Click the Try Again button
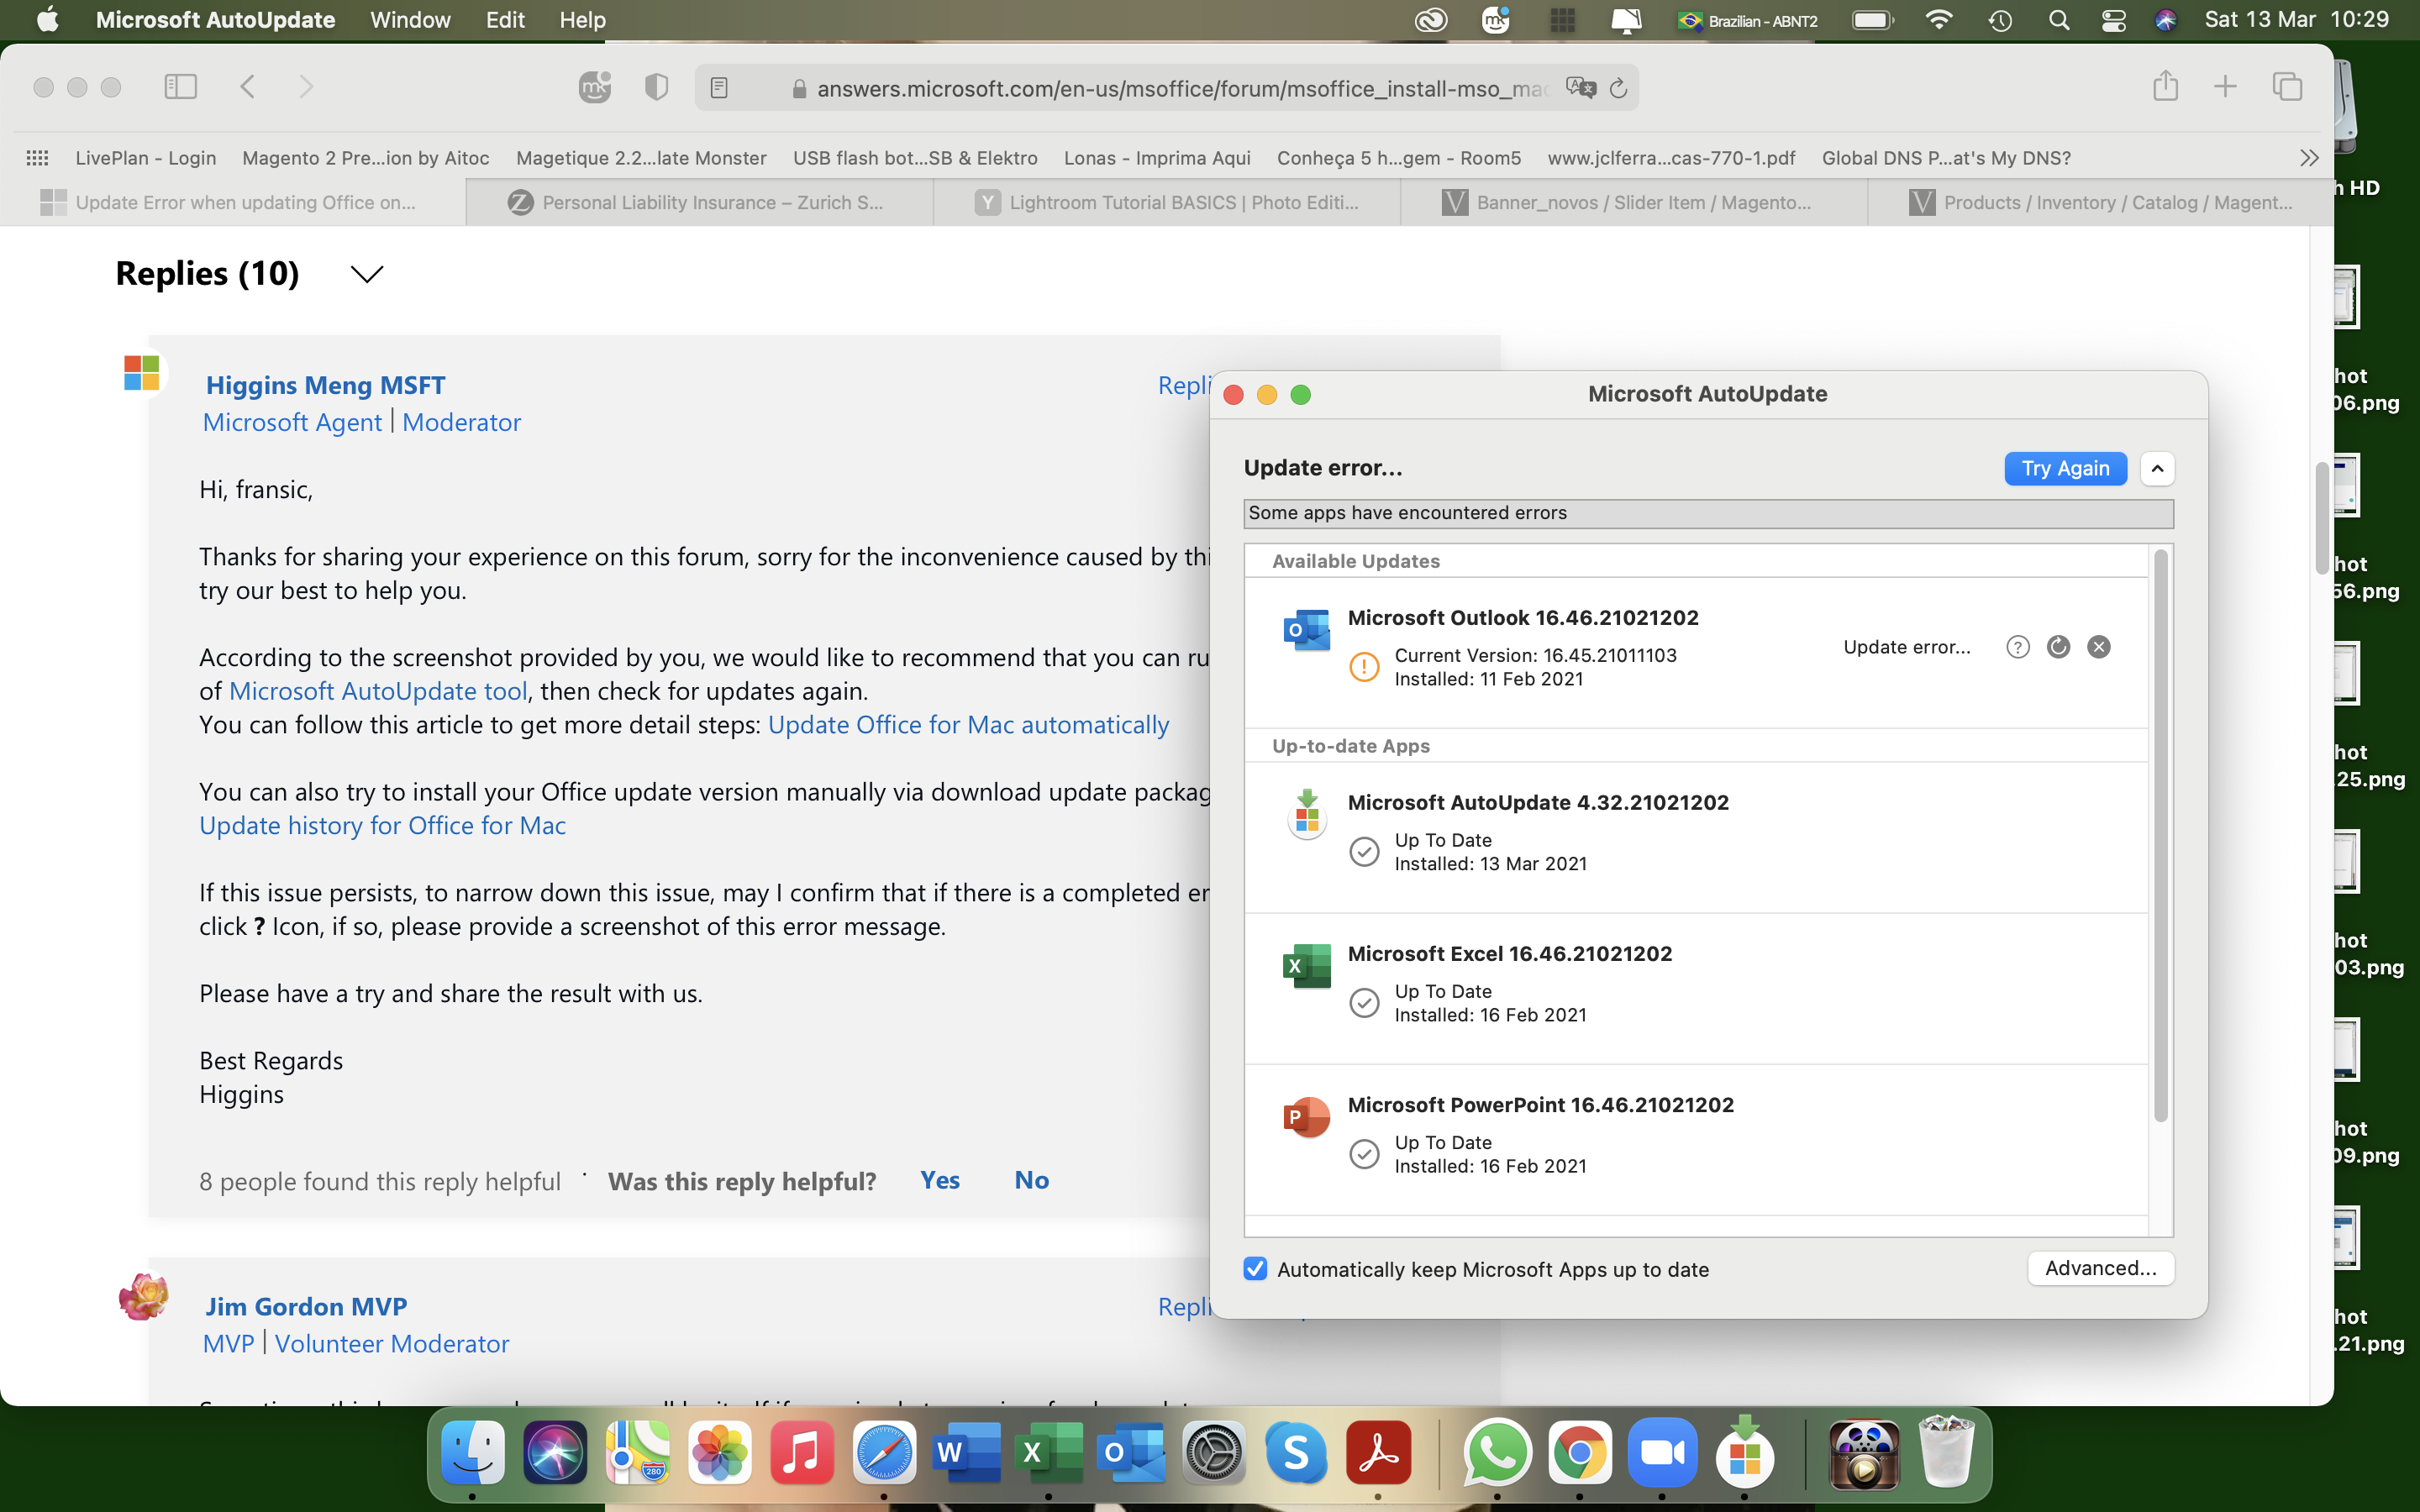 pyautogui.click(x=2065, y=468)
